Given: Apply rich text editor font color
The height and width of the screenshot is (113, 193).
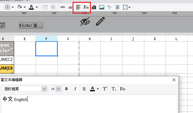Looking at the screenshot, I should 92,89.
